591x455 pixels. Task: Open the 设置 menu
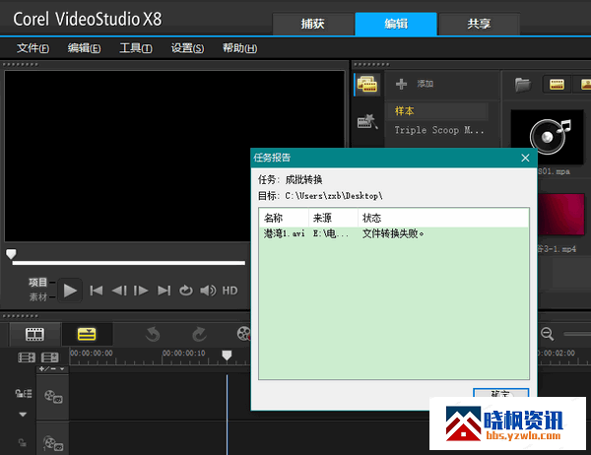click(x=187, y=48)
